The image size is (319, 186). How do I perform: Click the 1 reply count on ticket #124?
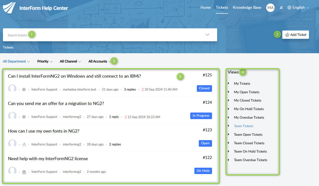click(x=114, y=117)
